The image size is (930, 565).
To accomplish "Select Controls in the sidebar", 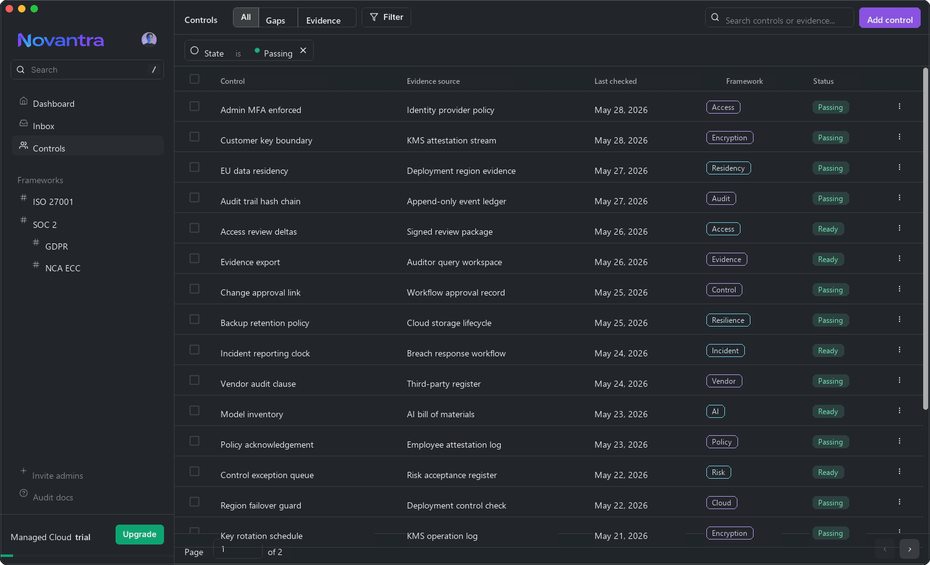I will (88, 145).
